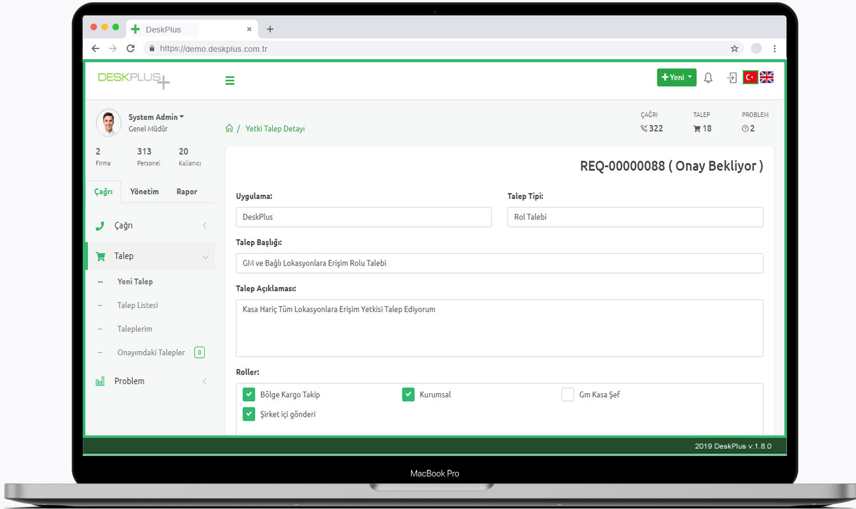Click the System Admin avatar
Screen dimensions: 856x509
tap(108, 123)
